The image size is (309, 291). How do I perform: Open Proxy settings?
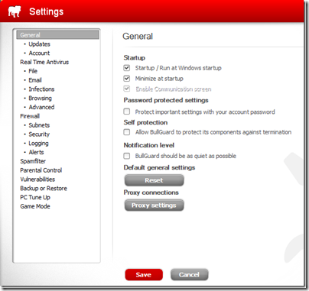point(154,205)
